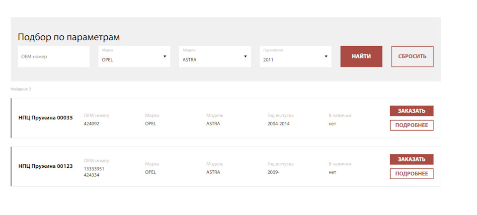477x215 pixels.
Task: Expand the Модель dropdown showing ASTRA
Action: click(x=215, y=57)
